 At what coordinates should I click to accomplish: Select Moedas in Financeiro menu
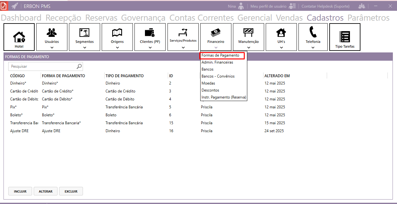pyautogui.click(x=208, y=83)
